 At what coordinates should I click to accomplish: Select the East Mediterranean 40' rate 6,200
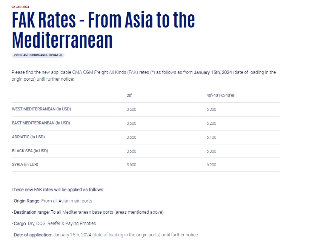tap(211, 123)
